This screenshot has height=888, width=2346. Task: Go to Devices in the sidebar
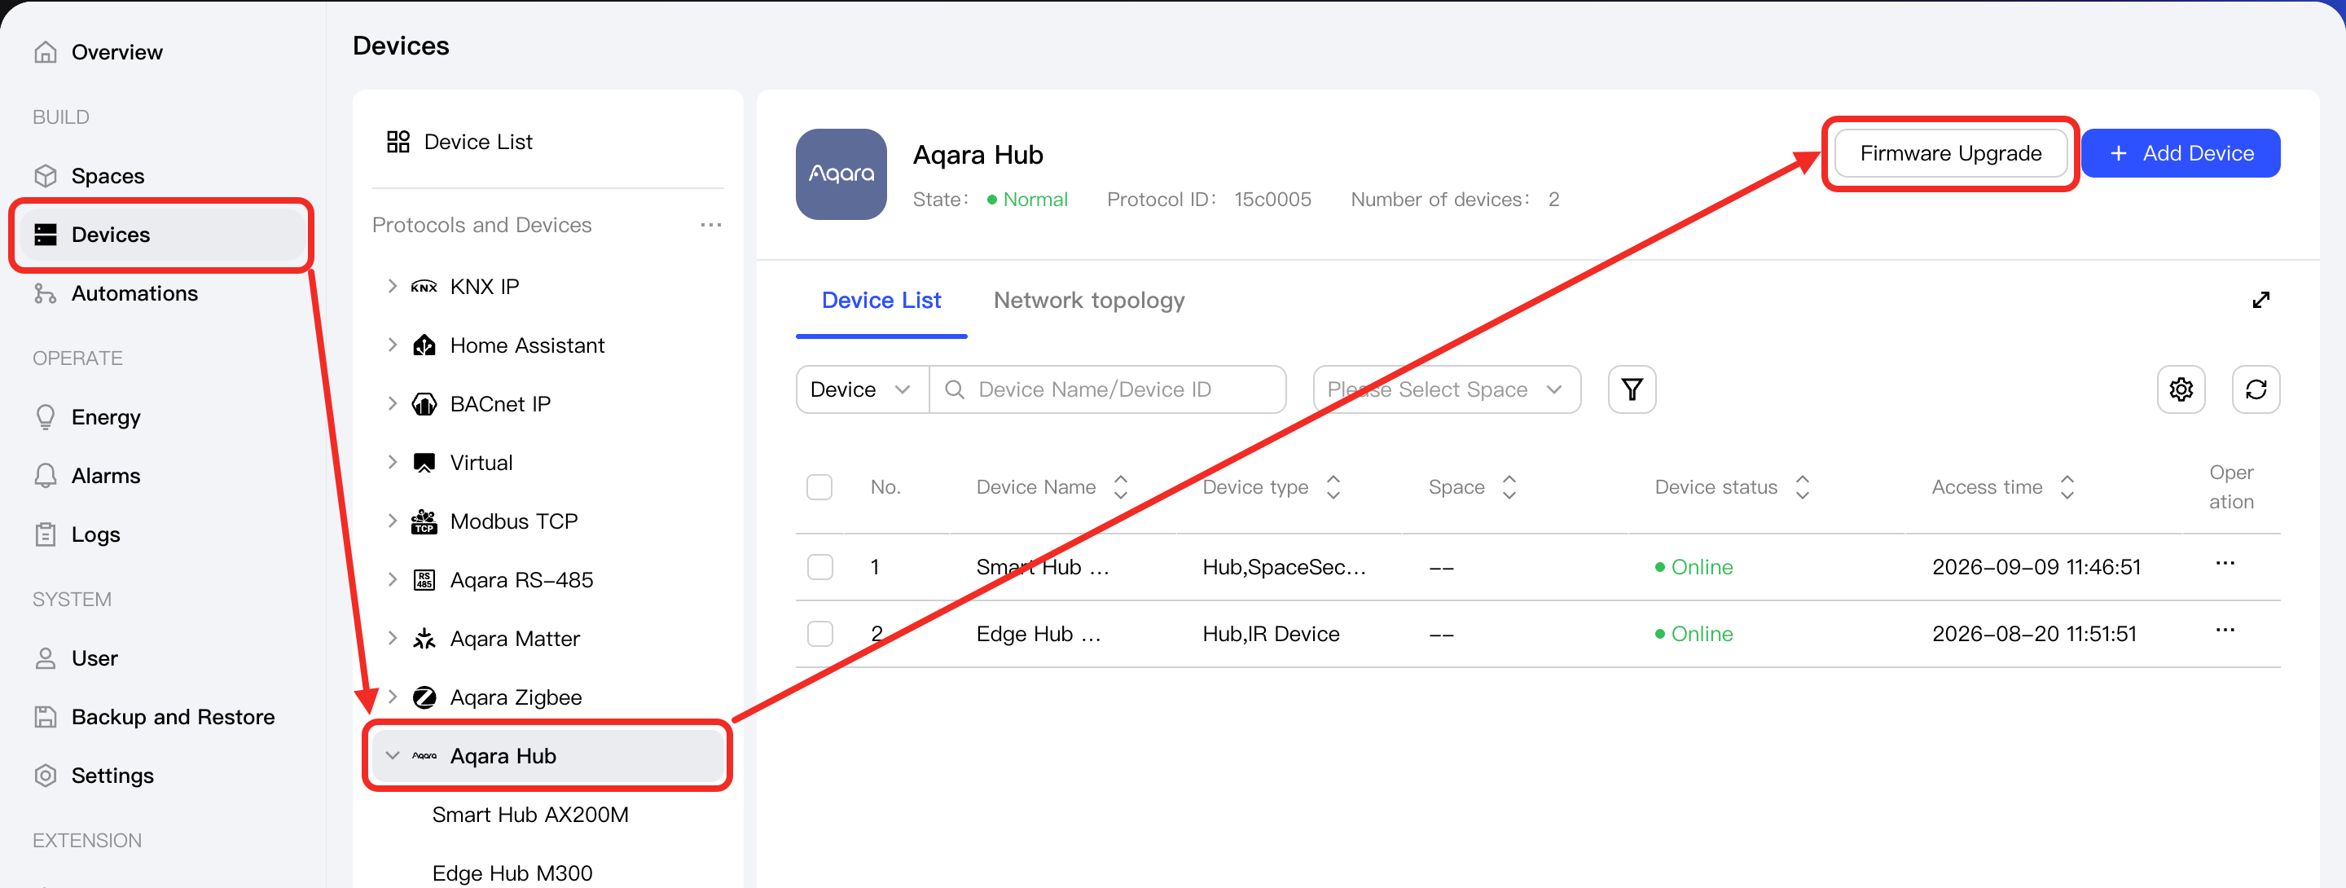pyautogui.click(x=162, y=235)
